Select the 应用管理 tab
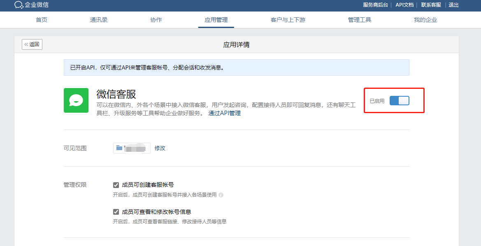 216,20
